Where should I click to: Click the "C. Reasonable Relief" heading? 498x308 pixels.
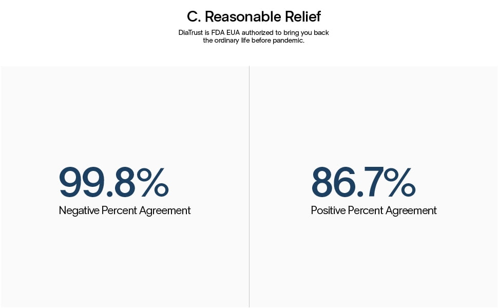(254, 16)
